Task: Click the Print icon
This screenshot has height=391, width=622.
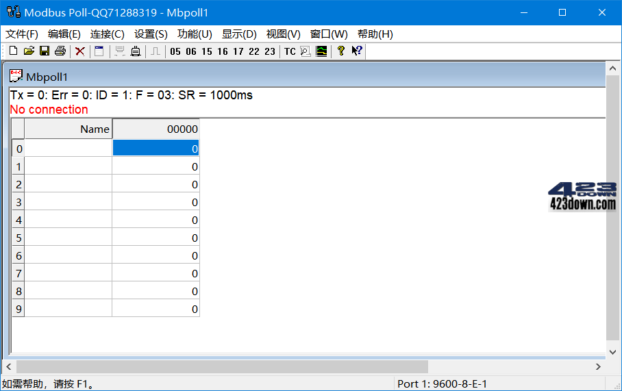Action: [60, 51]
